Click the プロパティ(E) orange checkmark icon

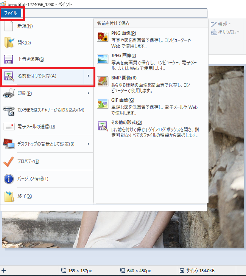8,161
